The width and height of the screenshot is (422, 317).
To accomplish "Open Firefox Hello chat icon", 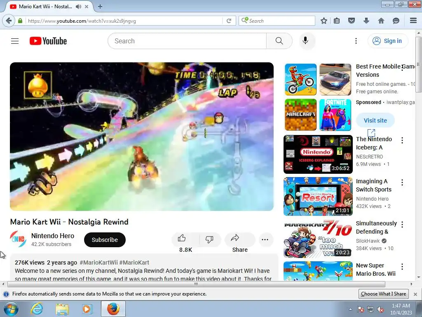I will click(396, 21).
